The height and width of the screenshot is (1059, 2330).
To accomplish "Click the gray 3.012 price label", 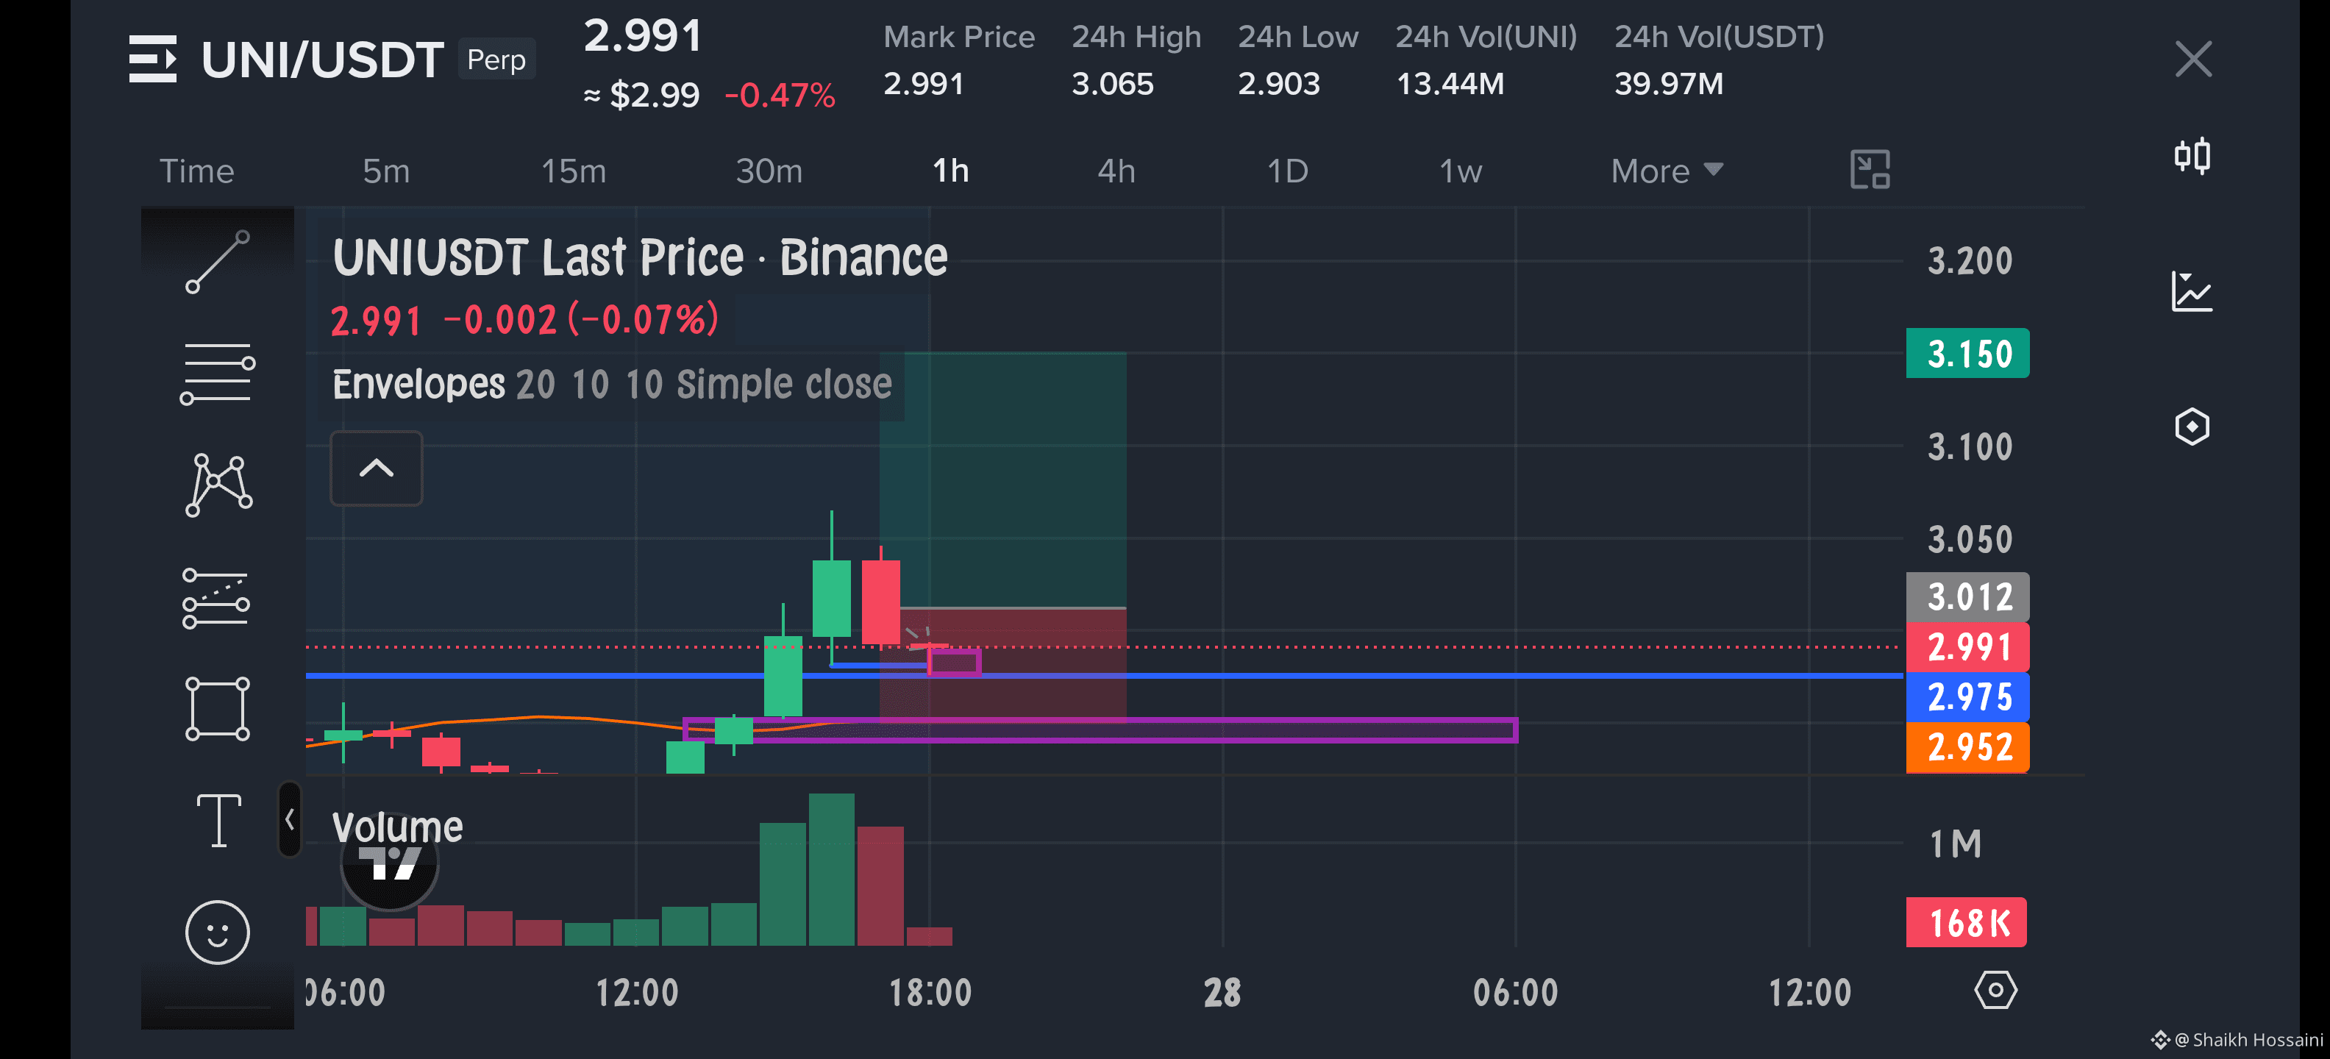I will [x=1967, y=597].
